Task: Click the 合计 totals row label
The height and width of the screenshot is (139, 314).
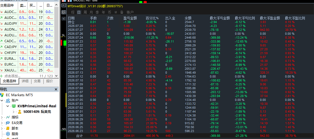Action: click(80, 136)
